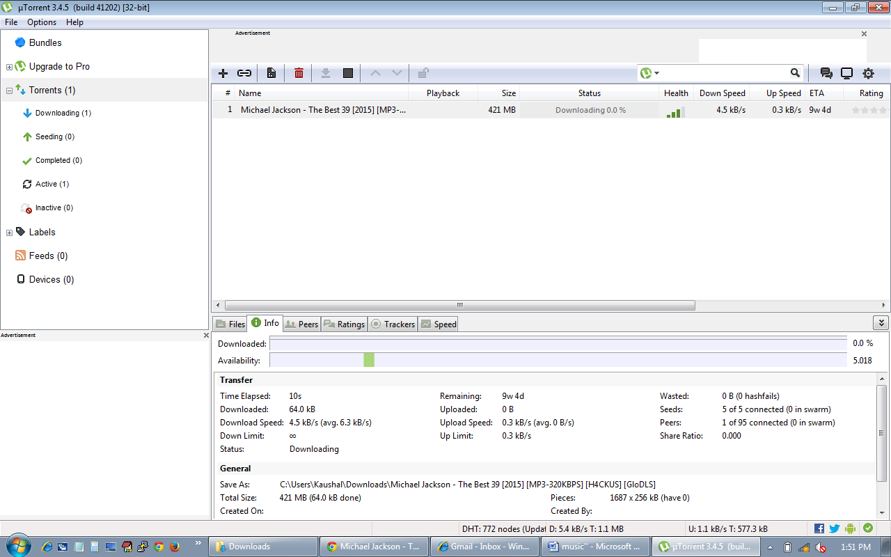Image resolution: width=891 pixels, height=557 pixels.
Task: Click the Windows Start orb
Action: [x=17, y=544]
